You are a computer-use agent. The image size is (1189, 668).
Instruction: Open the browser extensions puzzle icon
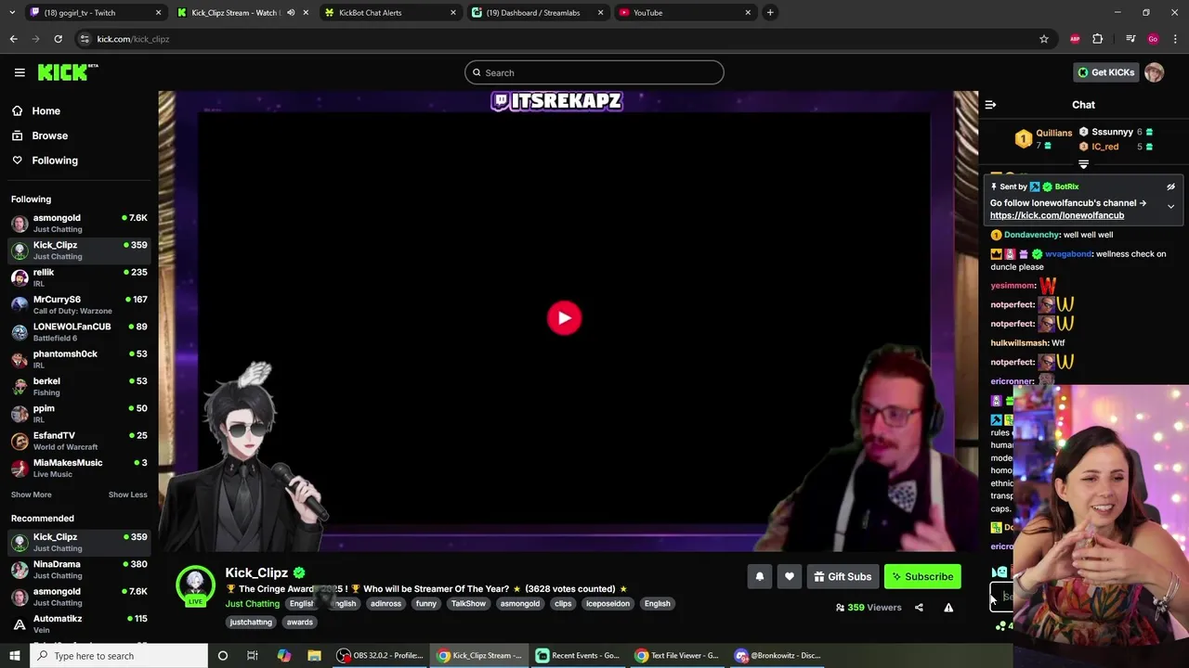pos(1098,39)
